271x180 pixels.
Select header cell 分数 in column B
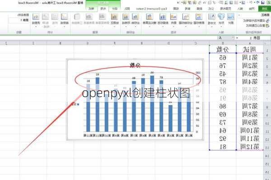(x=223, y=50)
